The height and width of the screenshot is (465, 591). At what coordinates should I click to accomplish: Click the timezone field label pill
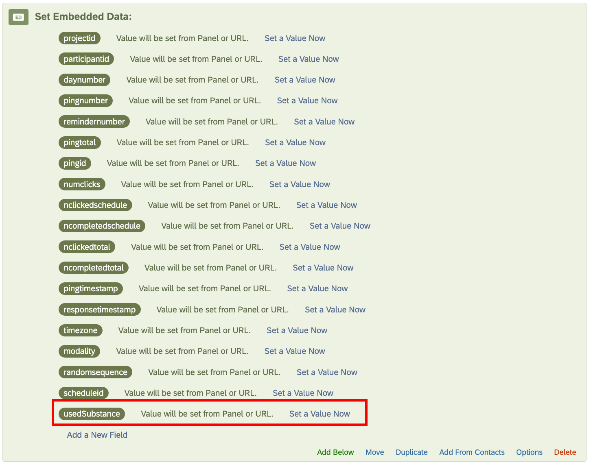(80, 330)
